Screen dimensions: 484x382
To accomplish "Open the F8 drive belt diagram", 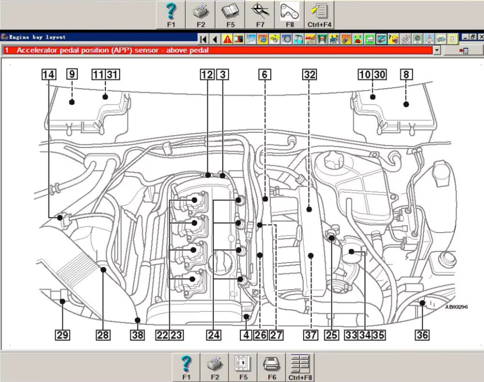I will pos(289,15).
